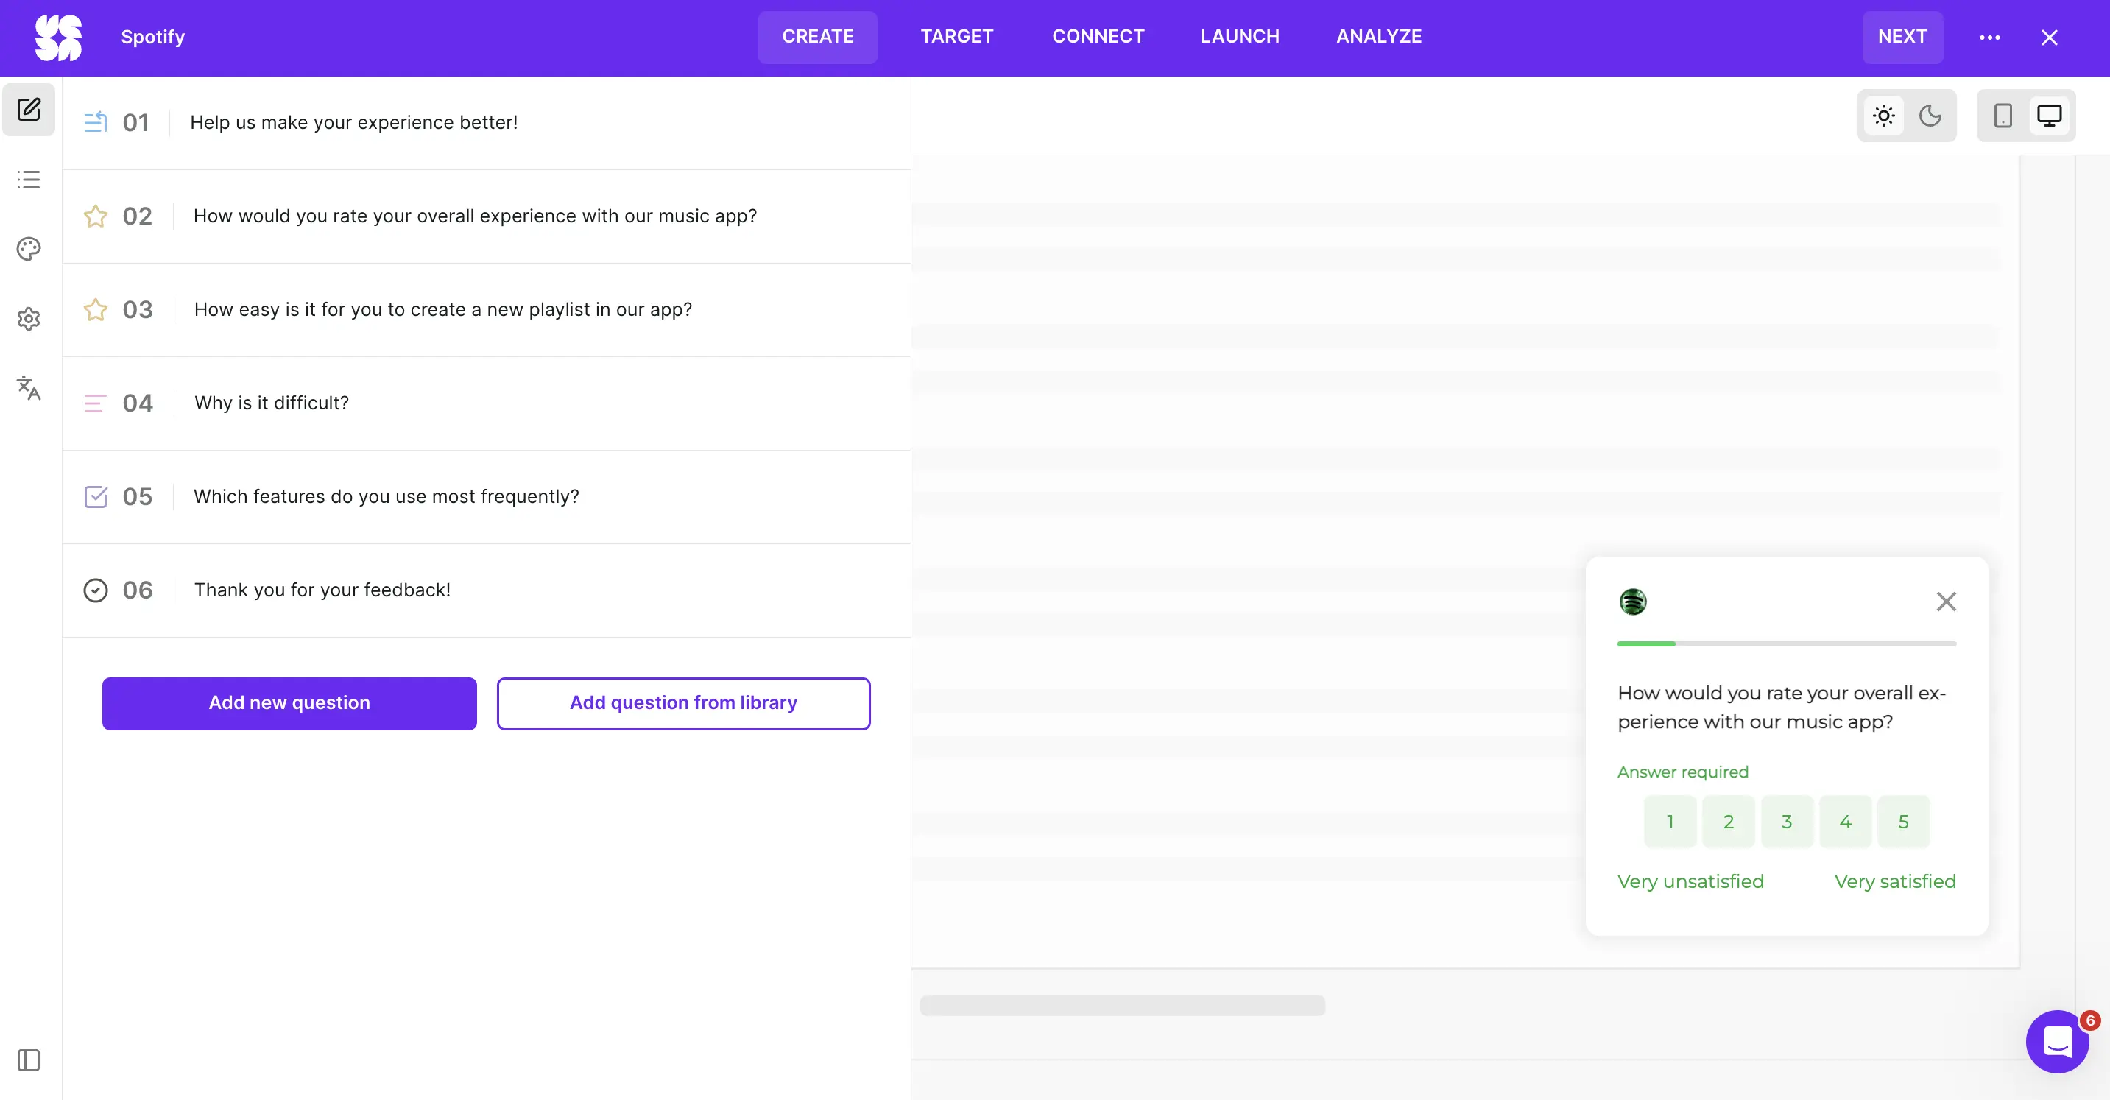The height and width of the screenshot is (1100, 2110).
Task: Switch preview to desktop view
Action: [2050, 116]
